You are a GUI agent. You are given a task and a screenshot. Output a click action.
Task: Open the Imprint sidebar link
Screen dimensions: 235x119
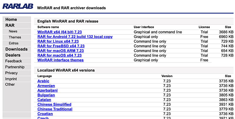tap(11, 79)
